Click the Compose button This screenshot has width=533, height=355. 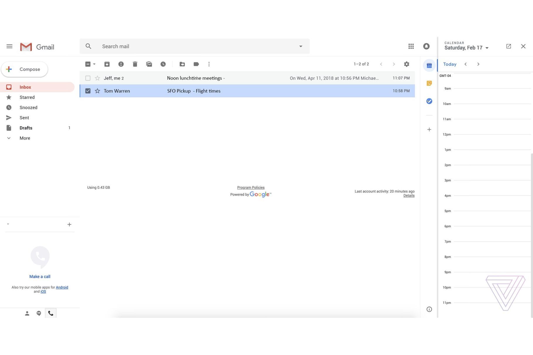pyautogui.click(x=25, y=69)
